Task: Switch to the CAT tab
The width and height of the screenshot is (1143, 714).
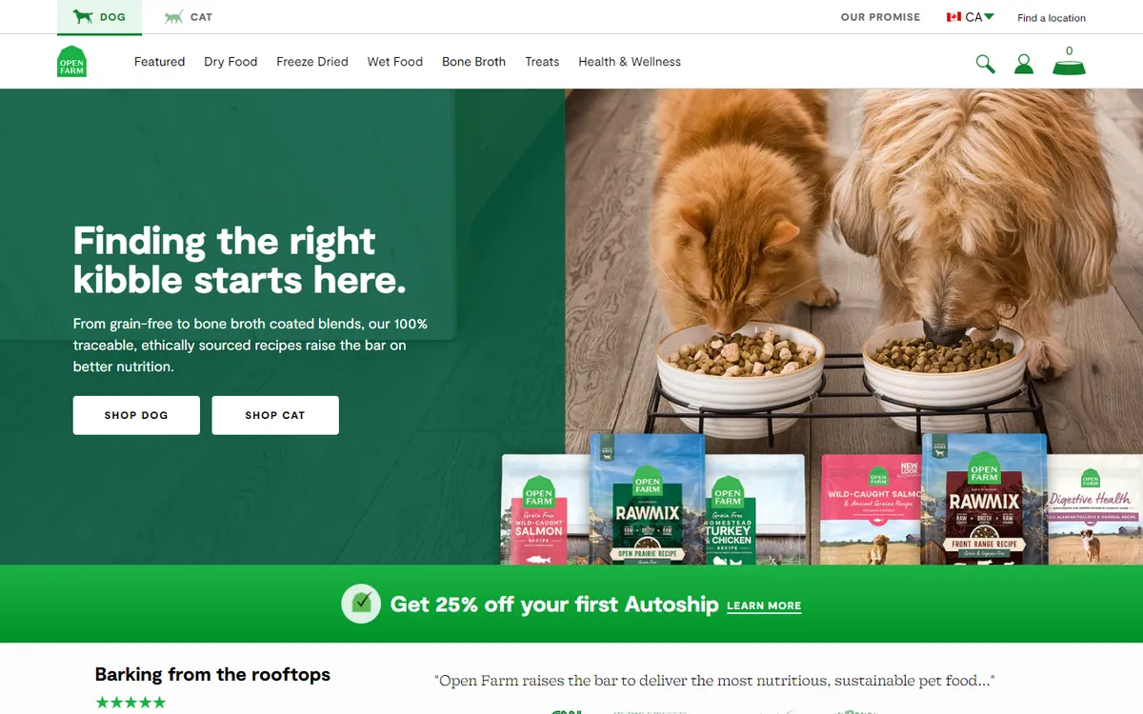Action: [189, 17]
